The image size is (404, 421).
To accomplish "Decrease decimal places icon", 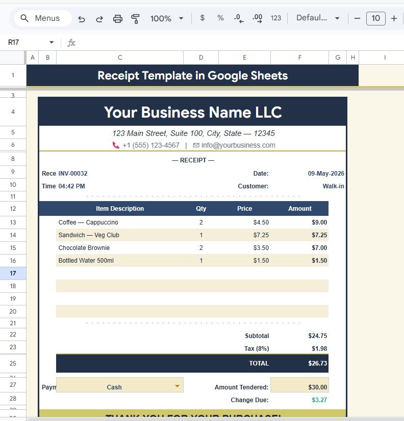I will pyautogui.click(x=239, y=18).
